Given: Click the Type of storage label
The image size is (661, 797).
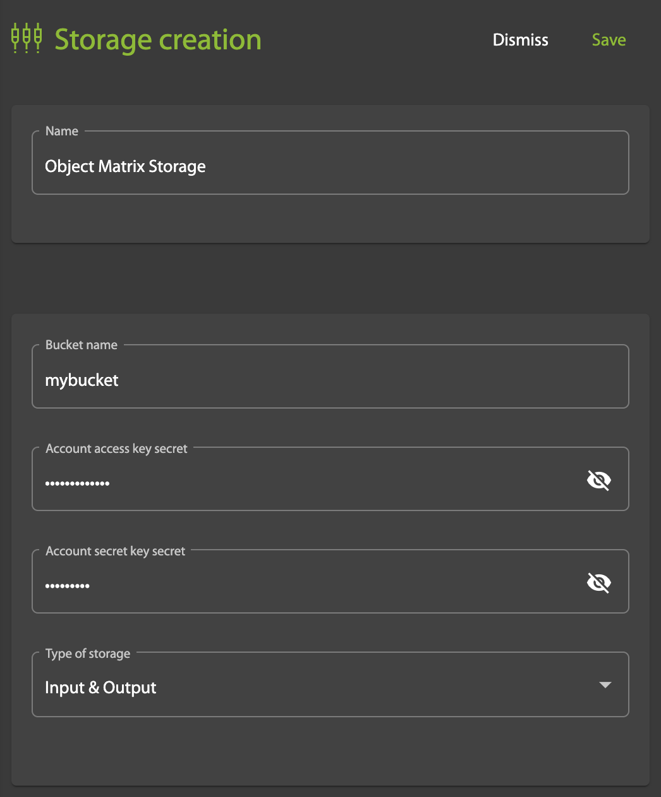Looking at the screenshot, I should click(88, 653).
